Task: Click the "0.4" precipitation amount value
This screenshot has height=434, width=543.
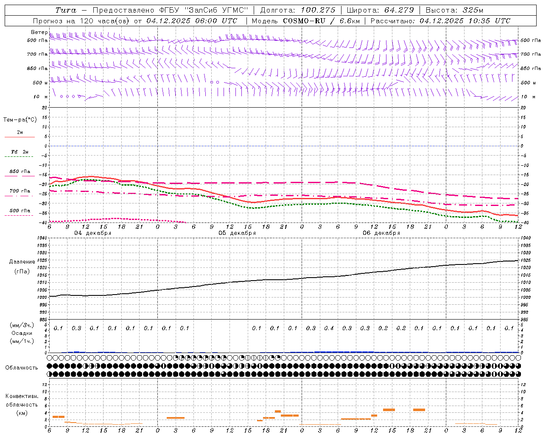Action: click(x=329, y=328)
